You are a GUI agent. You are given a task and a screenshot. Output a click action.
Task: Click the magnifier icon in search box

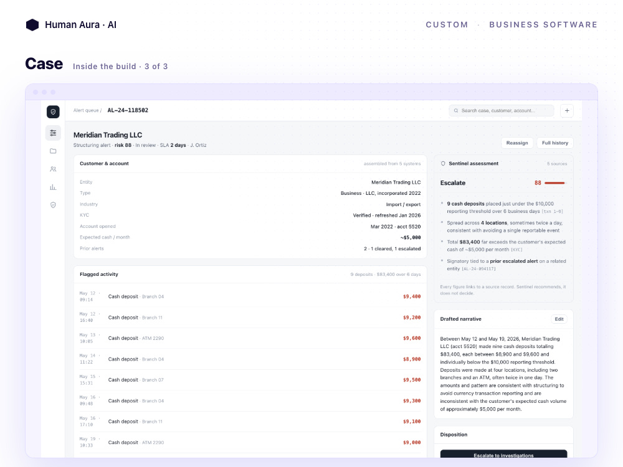(x=456, y=111)
